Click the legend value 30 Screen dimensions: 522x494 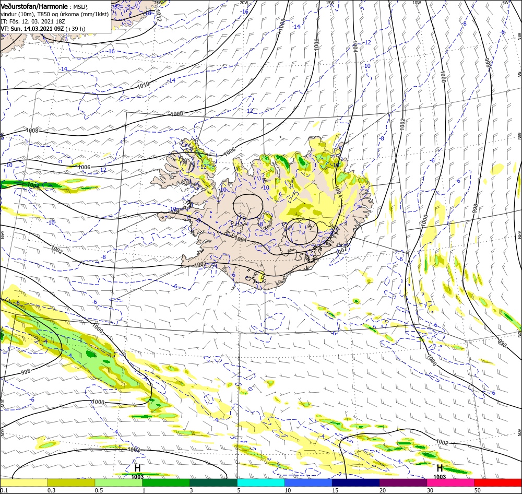point(430,490)
